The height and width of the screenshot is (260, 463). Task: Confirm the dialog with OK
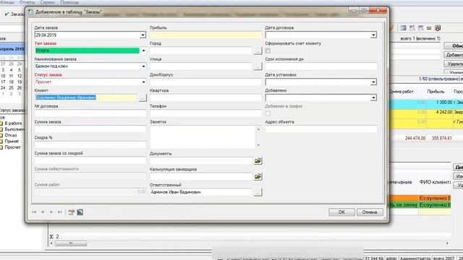point(341,212)
